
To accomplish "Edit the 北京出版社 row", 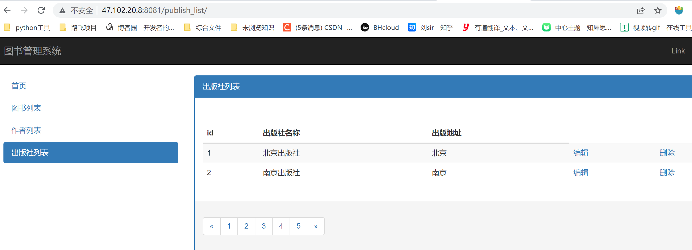I will coord(580,153).
